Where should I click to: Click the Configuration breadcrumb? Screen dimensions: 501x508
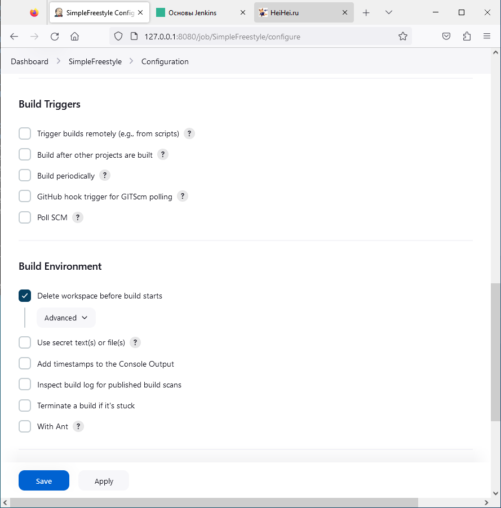[x=165, y=61]
